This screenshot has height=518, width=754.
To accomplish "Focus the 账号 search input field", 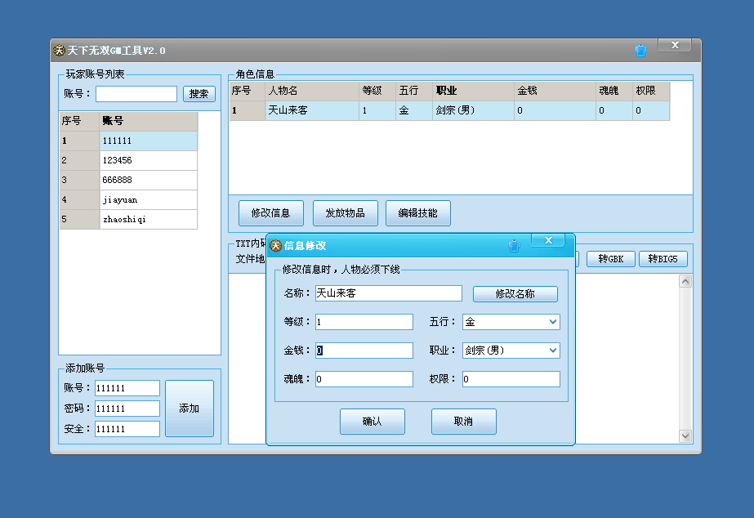I will tap(136, 94).
